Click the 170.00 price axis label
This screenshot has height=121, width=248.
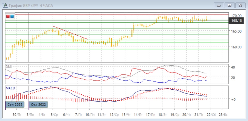236,15
